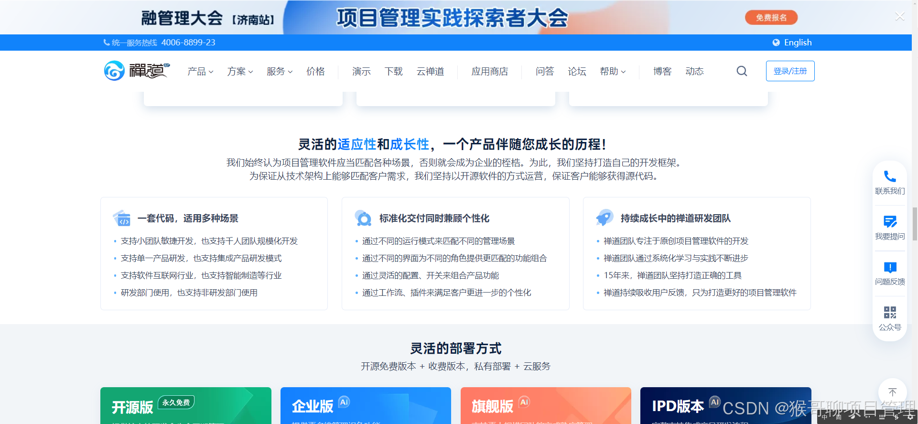Go to the 论坛 page

coord(577,71)
